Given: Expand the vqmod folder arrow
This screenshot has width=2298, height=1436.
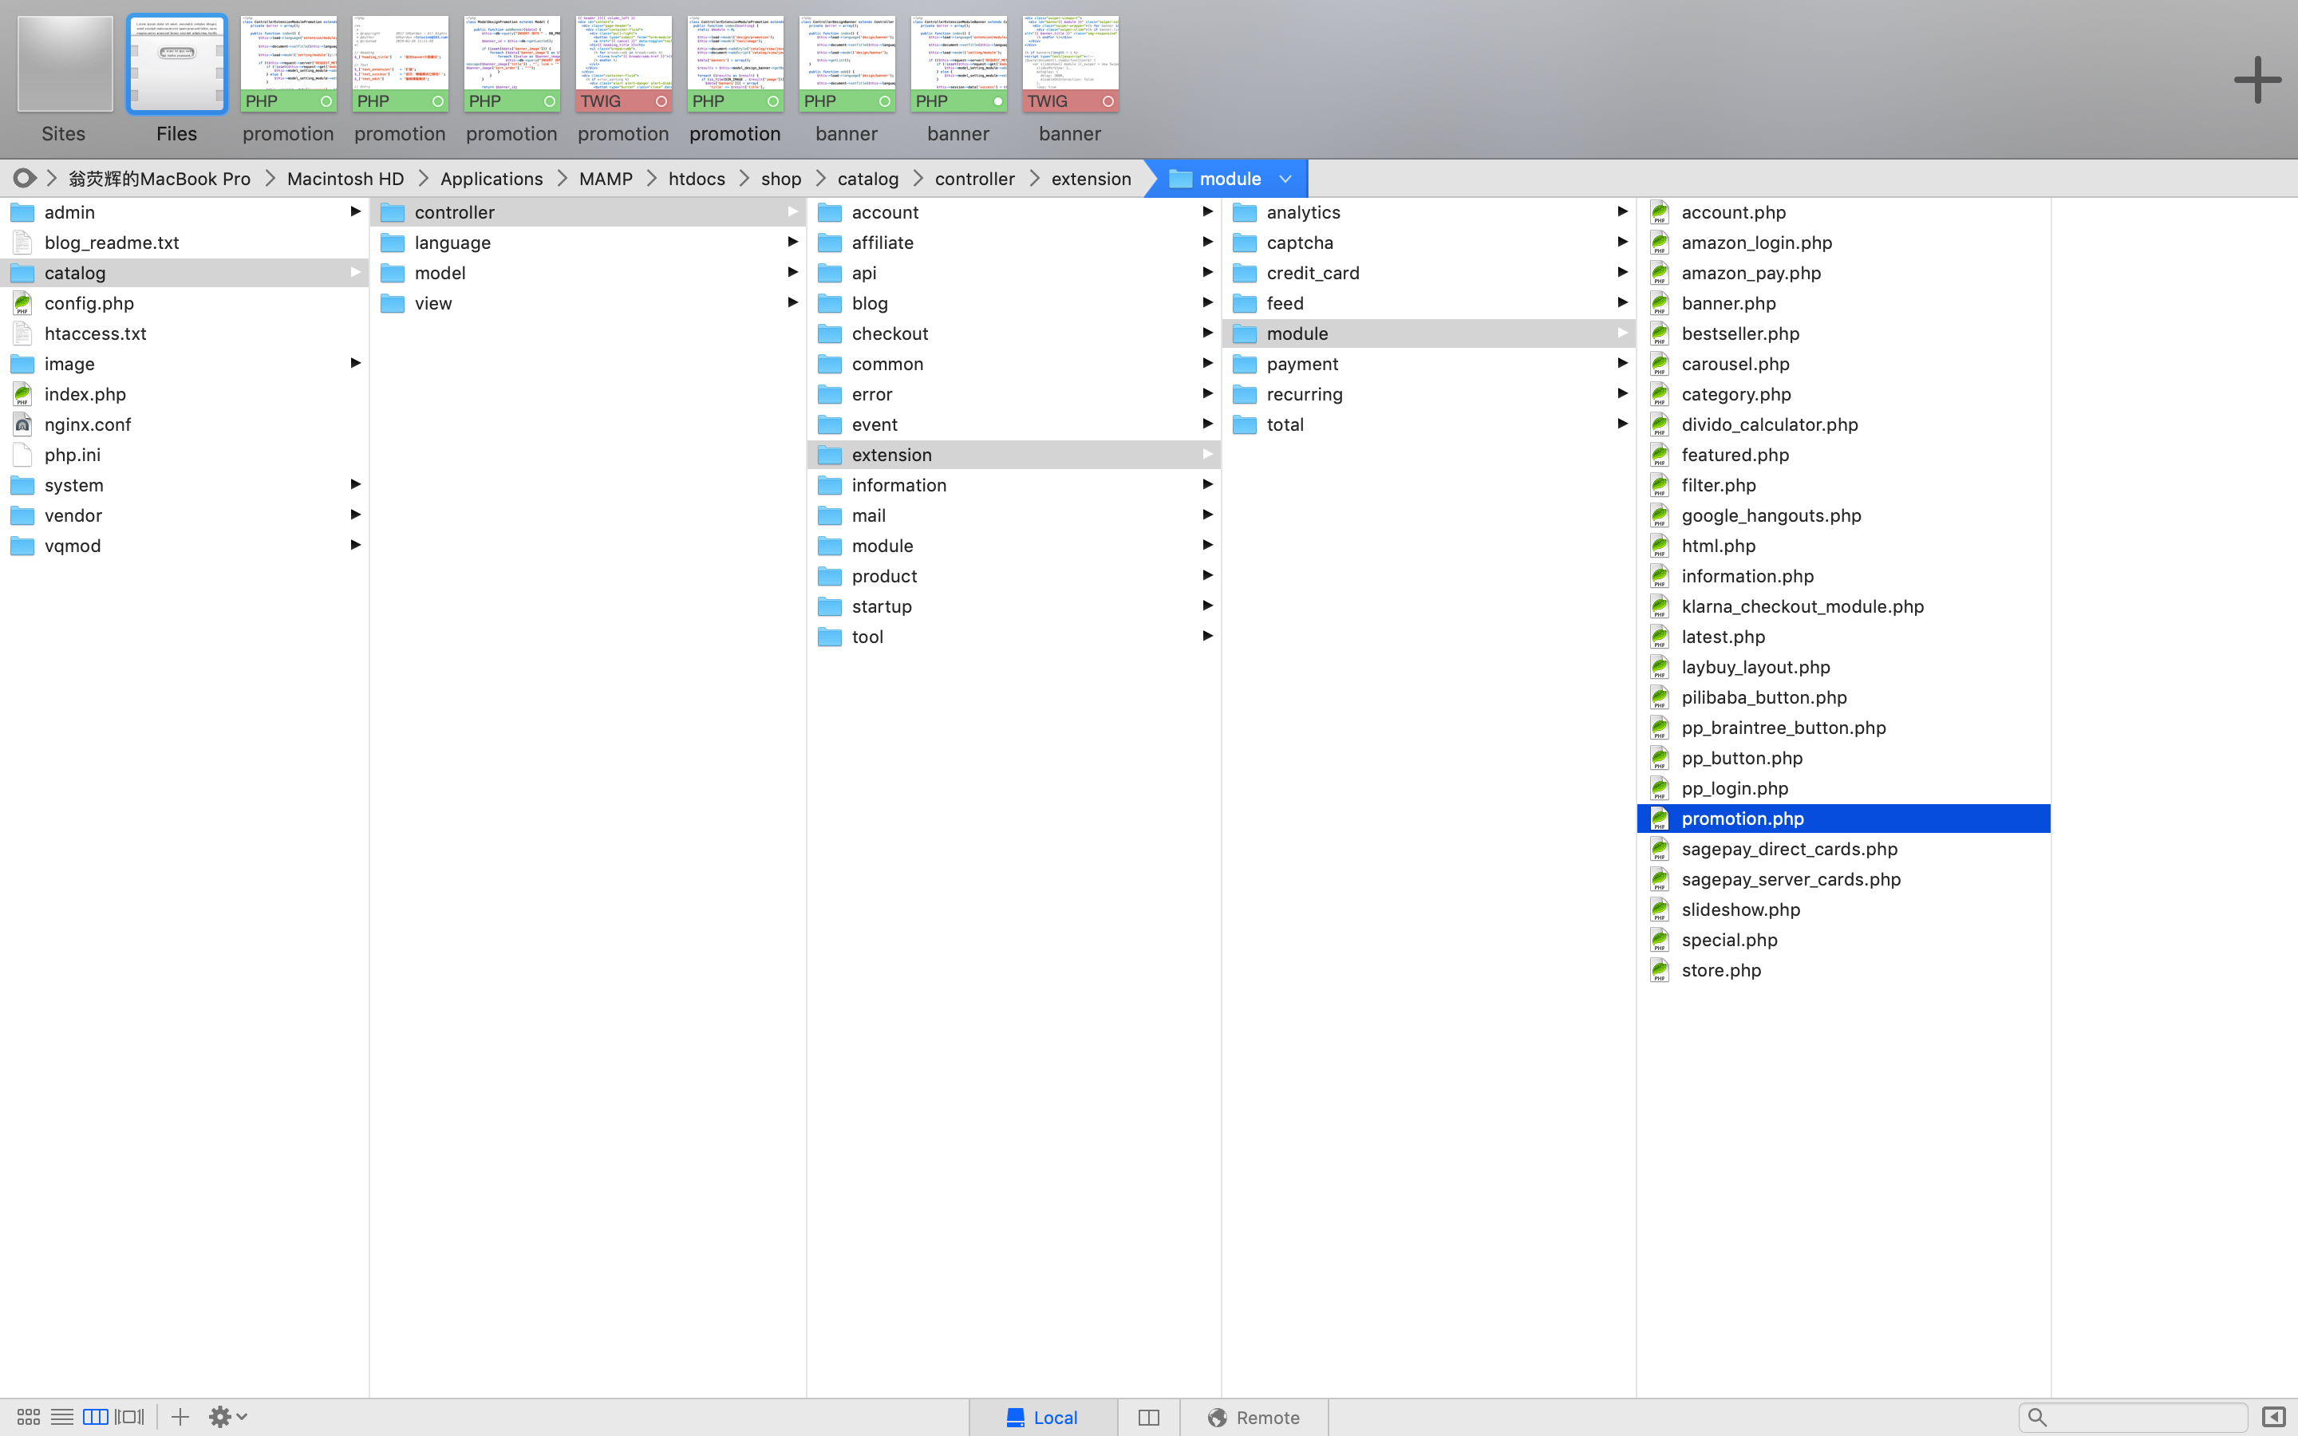Looking at the screenshot, I should coord(355,545).
